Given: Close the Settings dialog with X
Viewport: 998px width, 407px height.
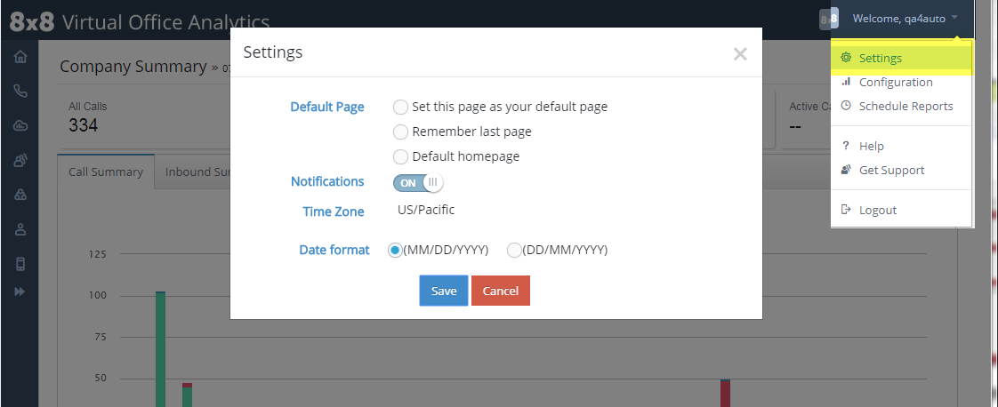Looking at the screenshot, I should coord(739,54).
